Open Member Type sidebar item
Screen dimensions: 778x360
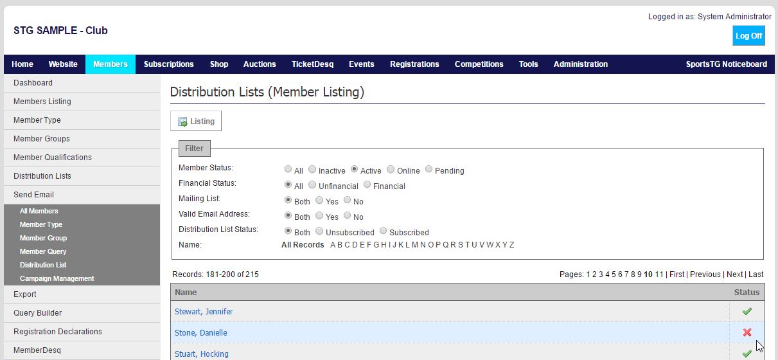point(82,120)
